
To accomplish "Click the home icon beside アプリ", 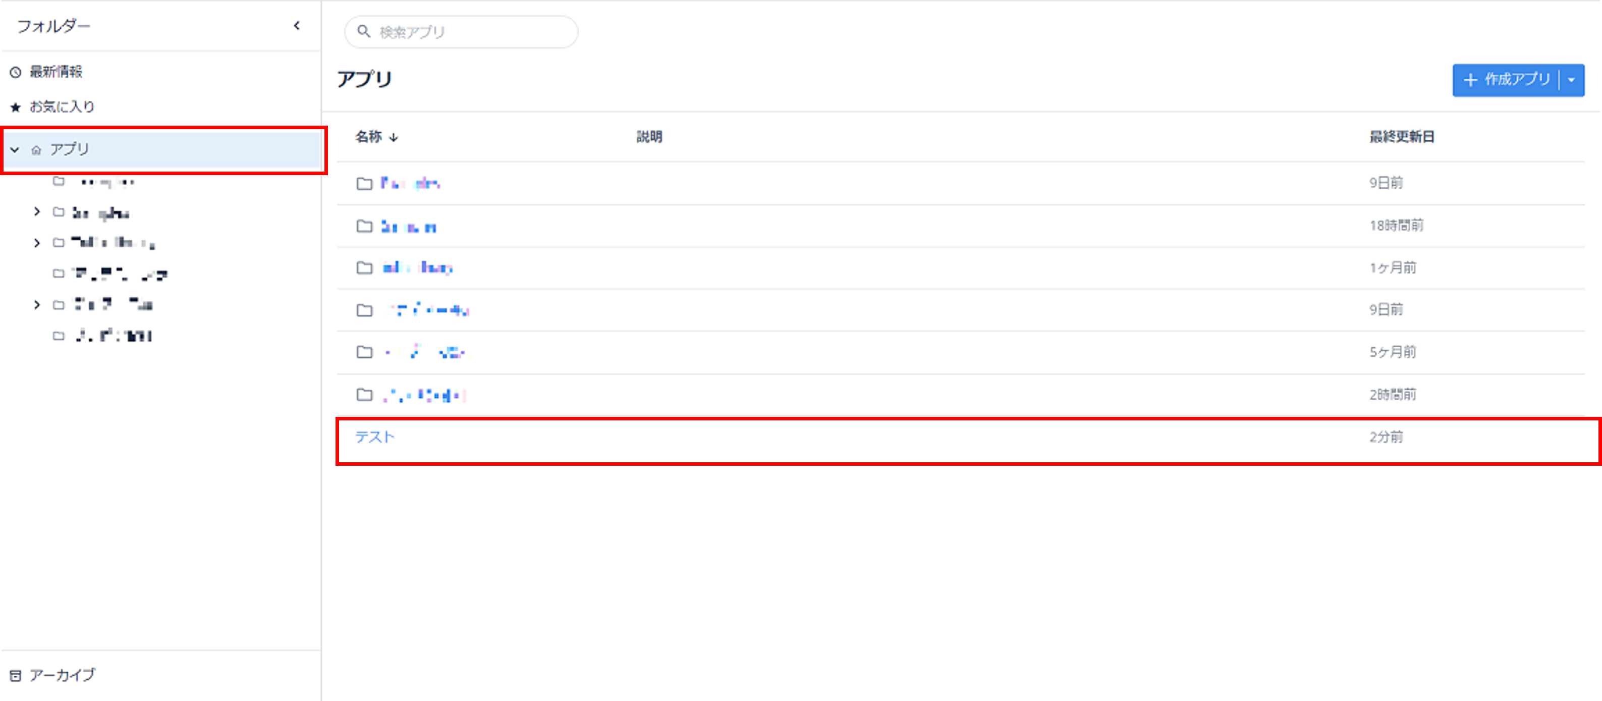I will point(36,150).
